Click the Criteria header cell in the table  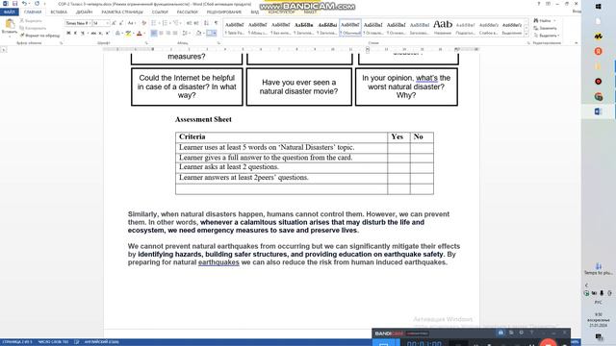[281, 136]
